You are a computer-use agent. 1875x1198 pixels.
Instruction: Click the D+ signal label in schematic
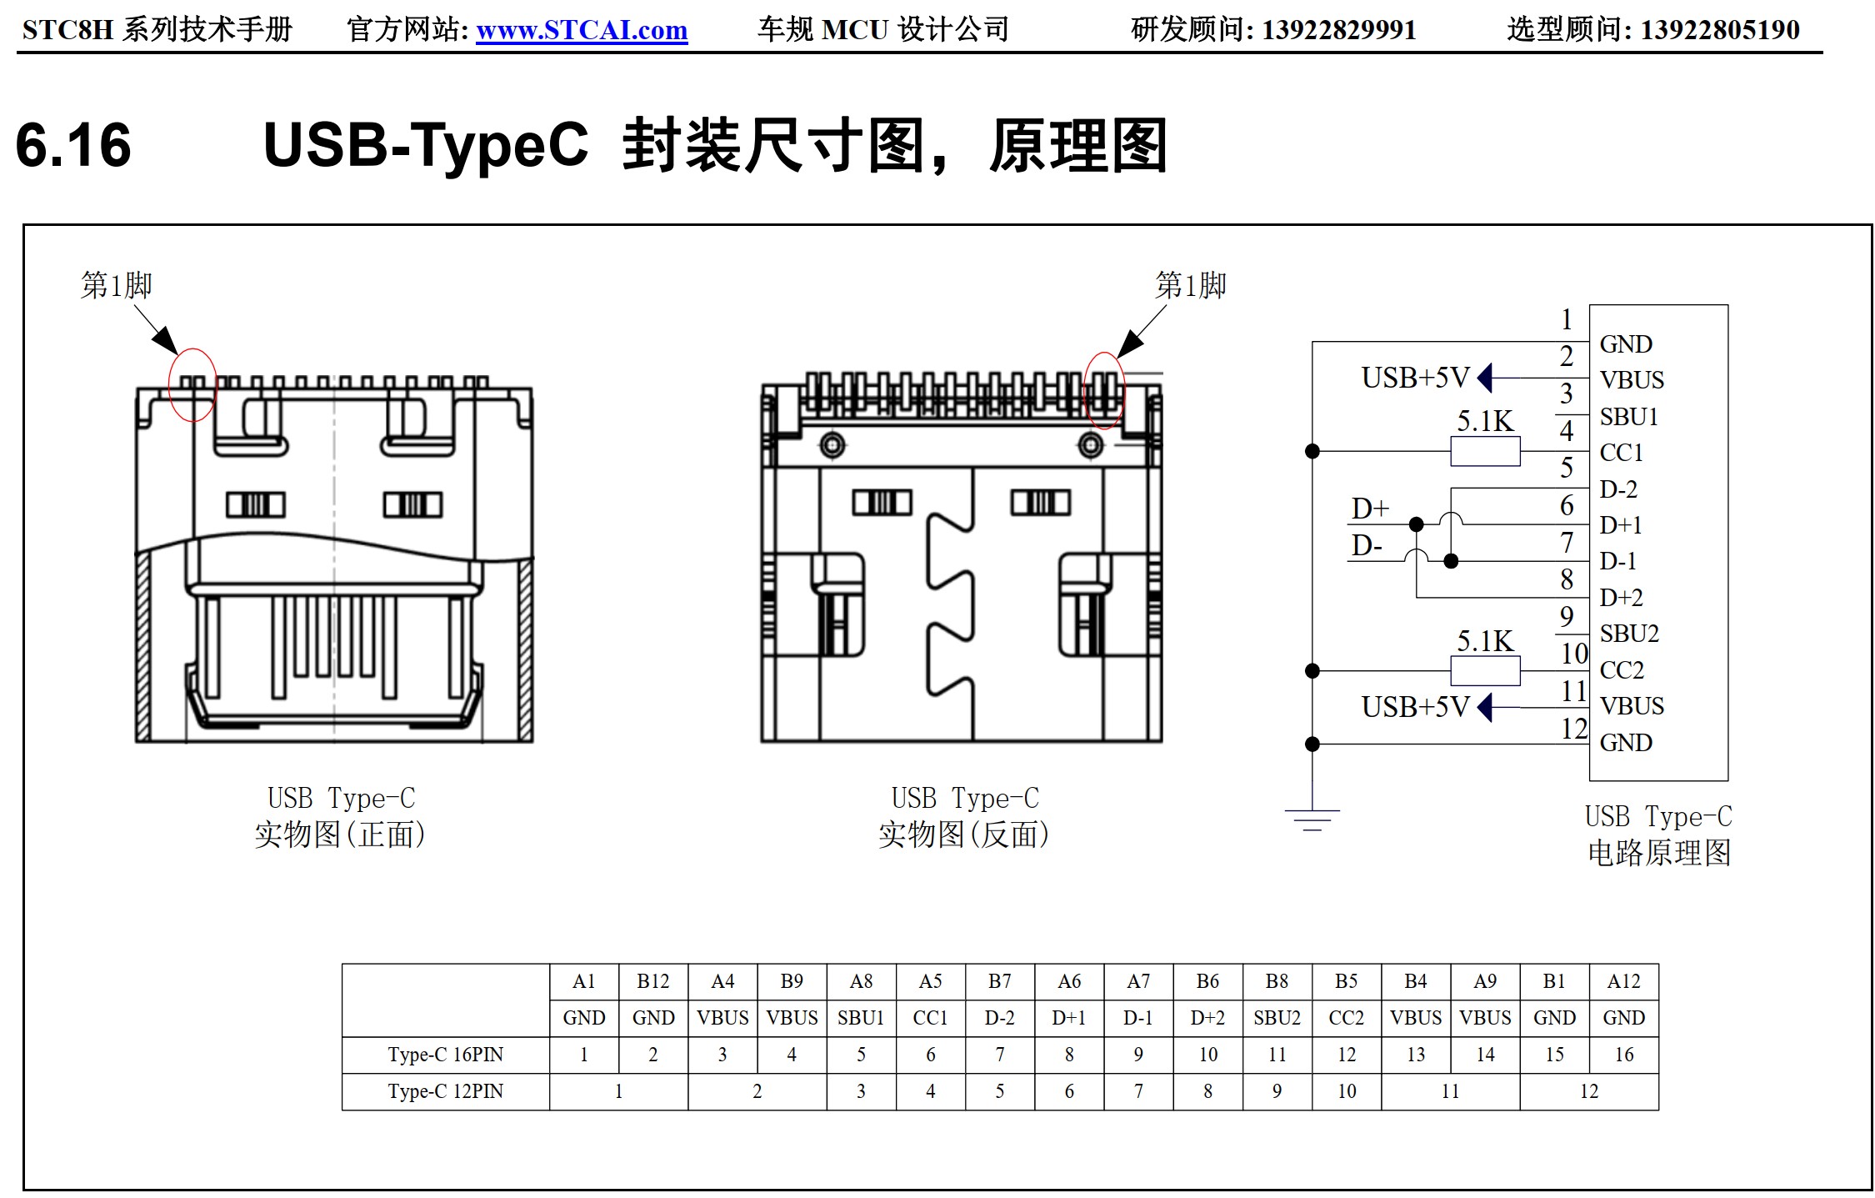[x=1370, y=509]
